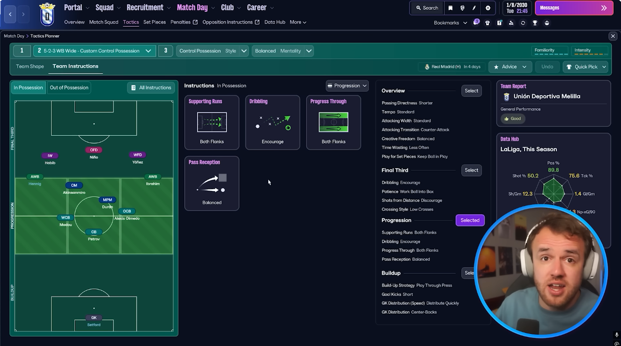Open the Control Possession Style dropdown
The width and height of the screenshot is (621, 346).
212,51
